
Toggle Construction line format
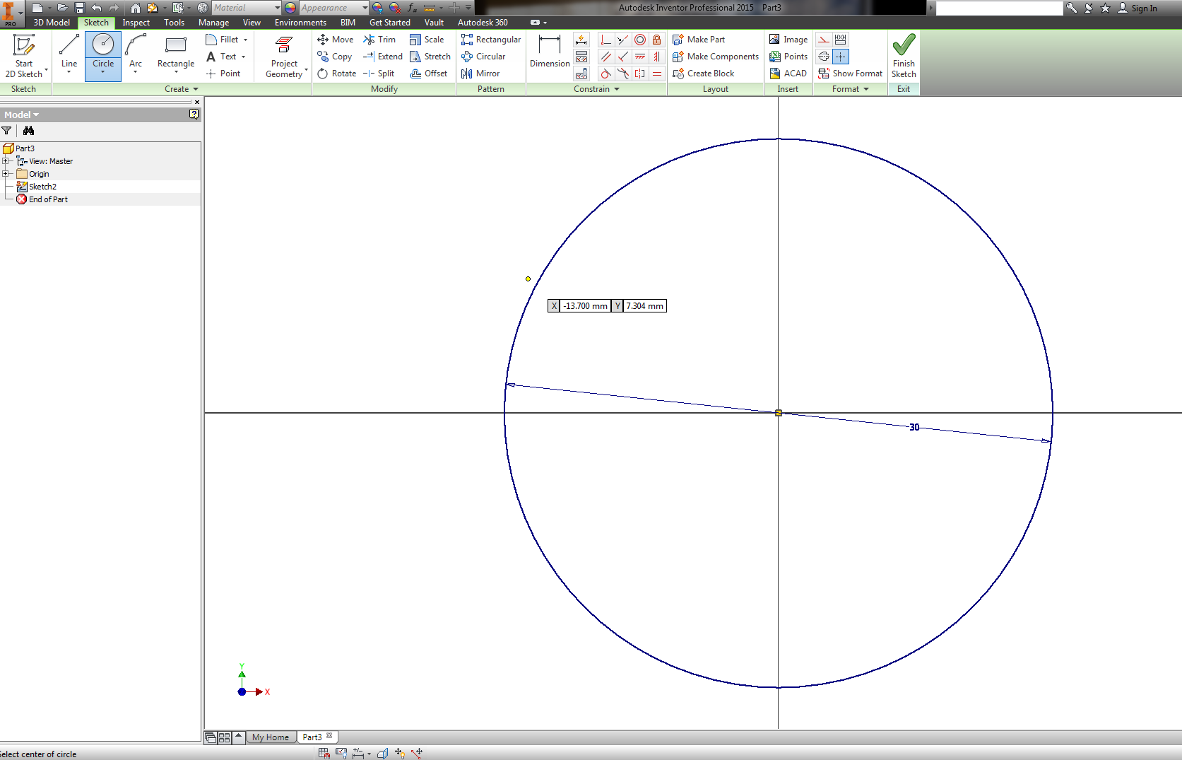(x=824, y=40)
